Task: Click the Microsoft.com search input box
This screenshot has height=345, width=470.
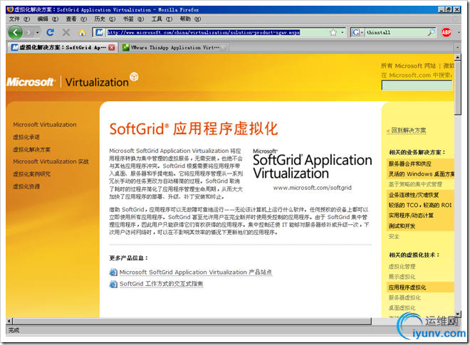Action: (x=417, y=85)
